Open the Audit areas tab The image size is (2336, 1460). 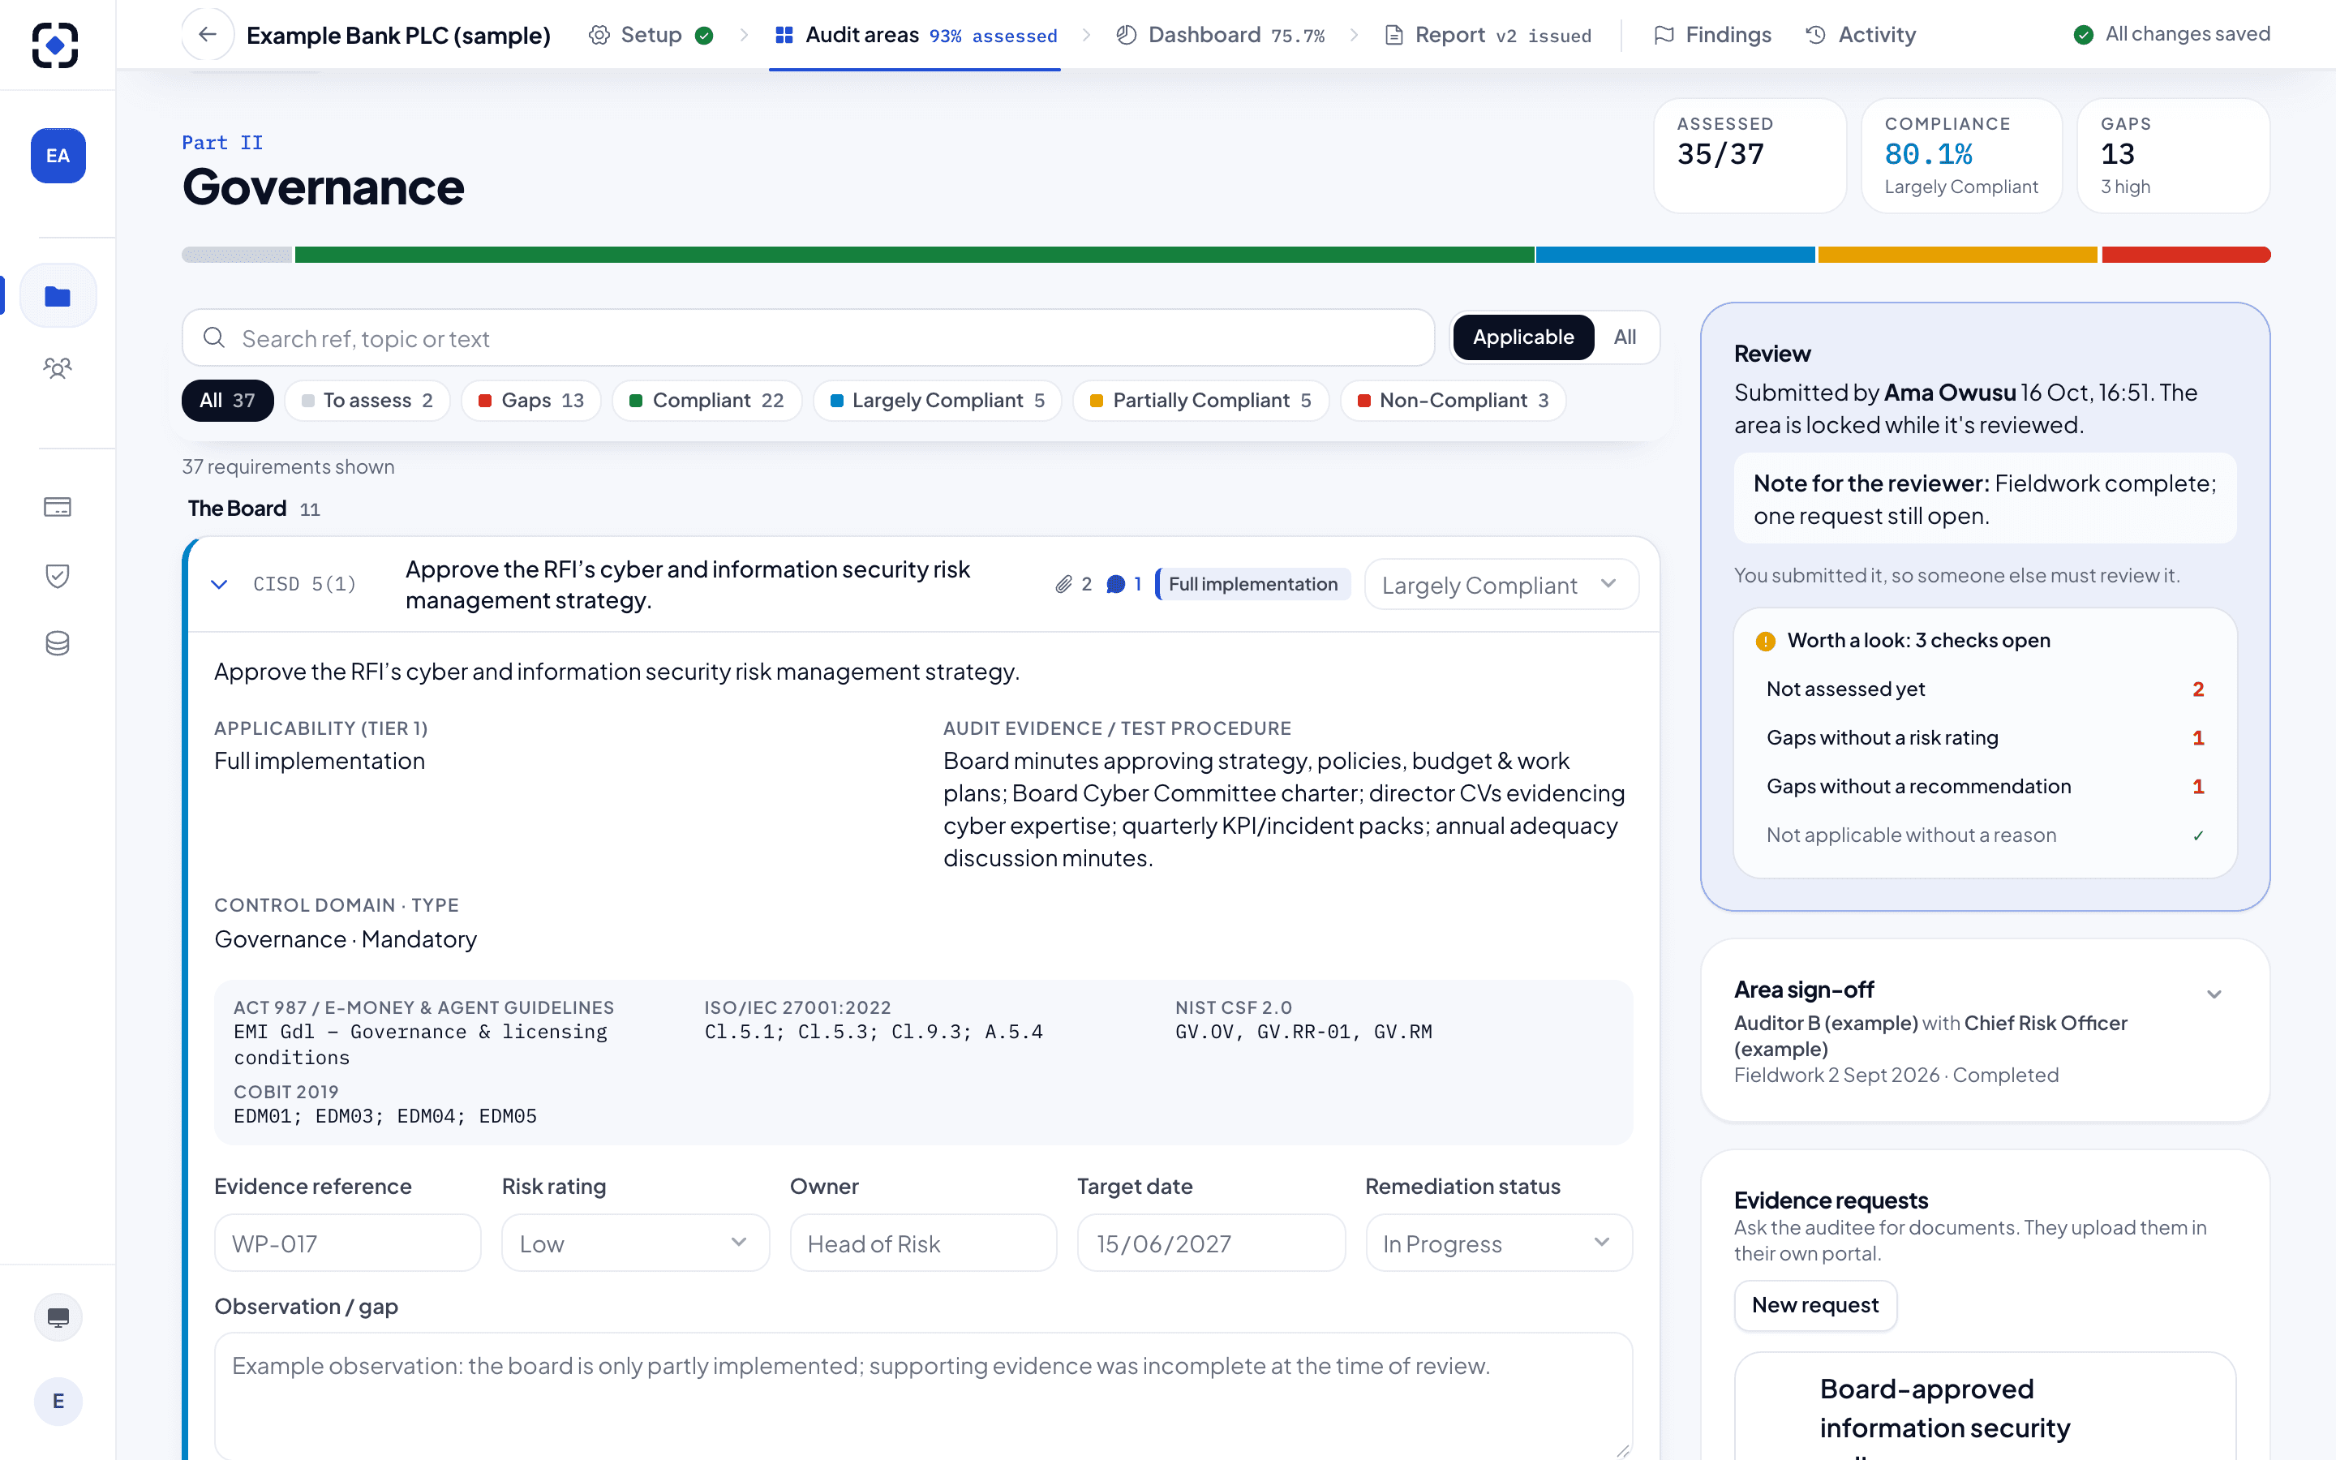pyautogui.click(x=915, y=35)
